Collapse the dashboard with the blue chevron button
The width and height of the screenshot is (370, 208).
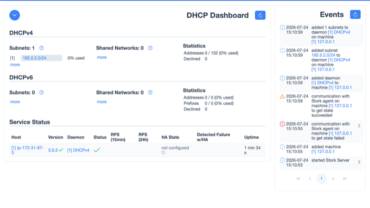[x=15, y=15]
